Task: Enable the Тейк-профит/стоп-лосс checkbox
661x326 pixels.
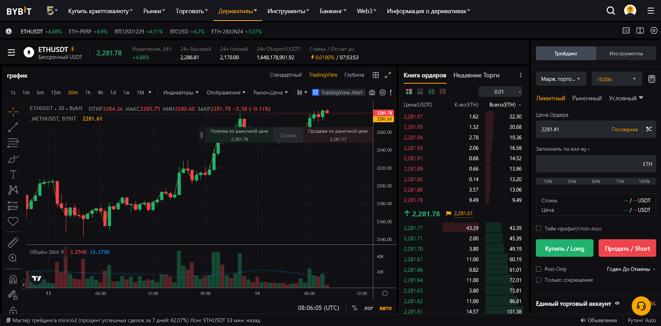Action: [x=539, y=228]
